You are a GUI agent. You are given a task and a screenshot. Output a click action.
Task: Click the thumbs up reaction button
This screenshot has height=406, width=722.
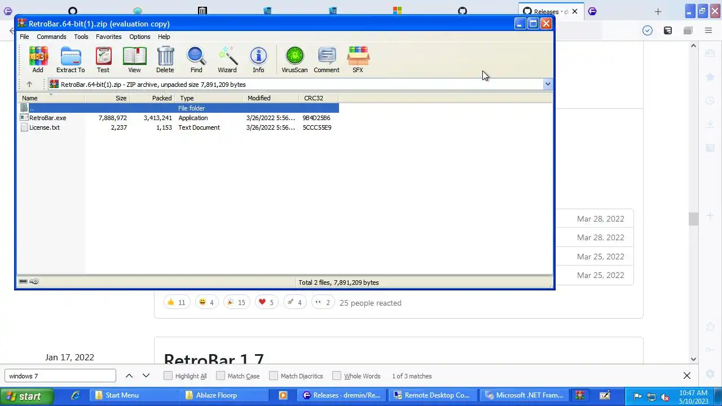point(177,303)
